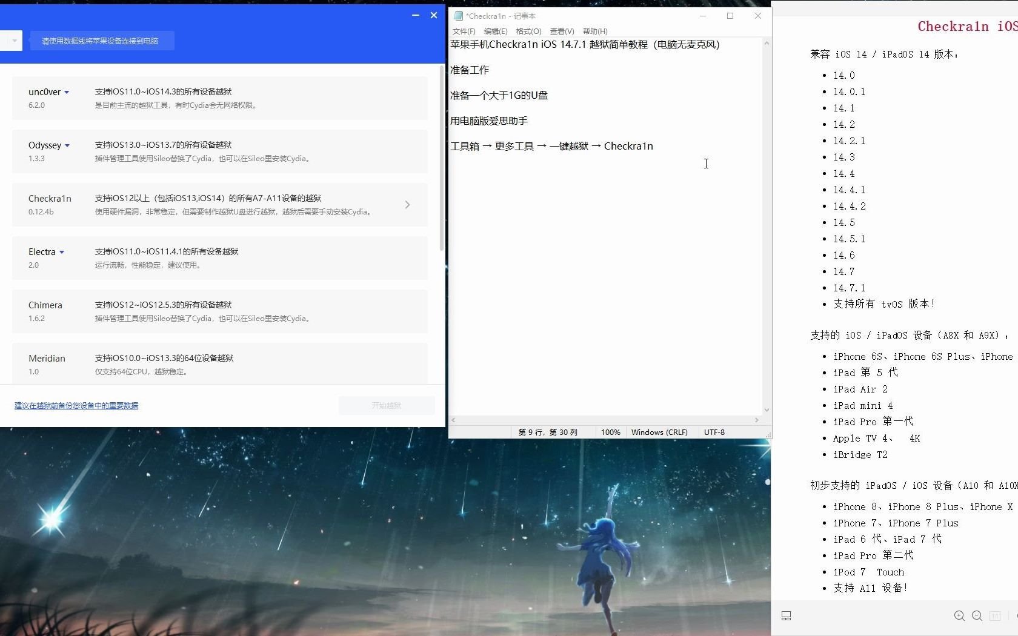Image resolution: width=1018 pixels, height=636 pixels.
Task: Select the Electra jailbreak tool name
Action: click(x=42, y=252)
